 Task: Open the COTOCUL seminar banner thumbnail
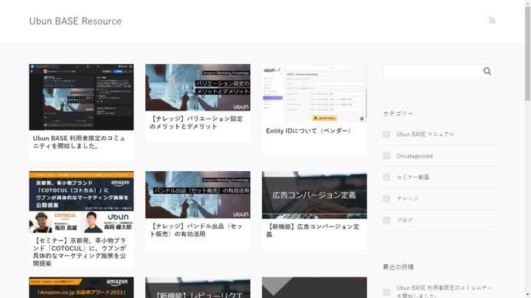(x=81, y=202)
